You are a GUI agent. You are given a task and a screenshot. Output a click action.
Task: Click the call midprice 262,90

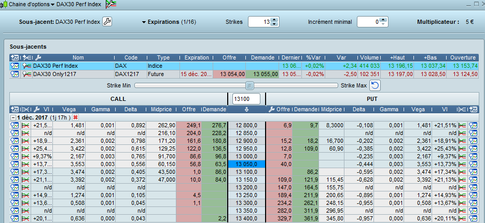[x=161, y=125]
